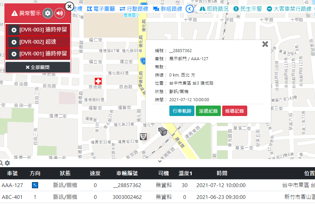The height and width of the screenshot is (205, 315).
Task: Open the 行駛路線 driving route menu
Action: pos(134,9)
